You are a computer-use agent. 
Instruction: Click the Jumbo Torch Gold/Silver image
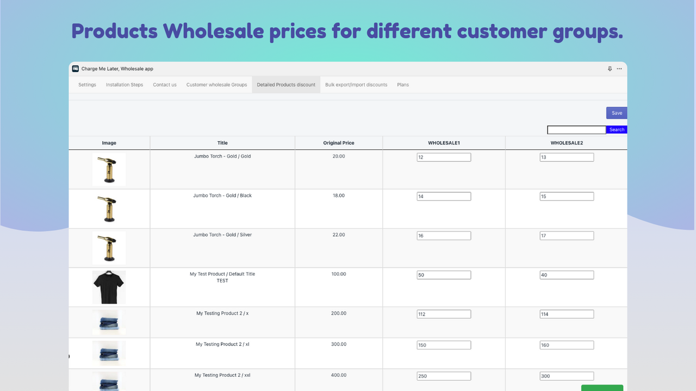coord(109,248)
